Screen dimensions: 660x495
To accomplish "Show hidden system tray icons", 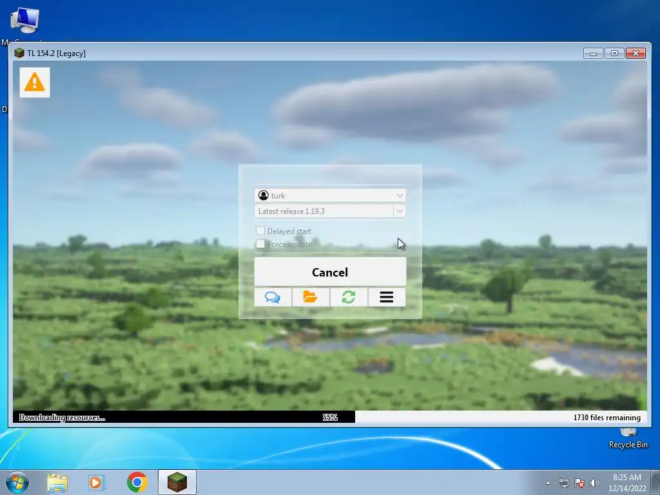I will tap(548, 483).
